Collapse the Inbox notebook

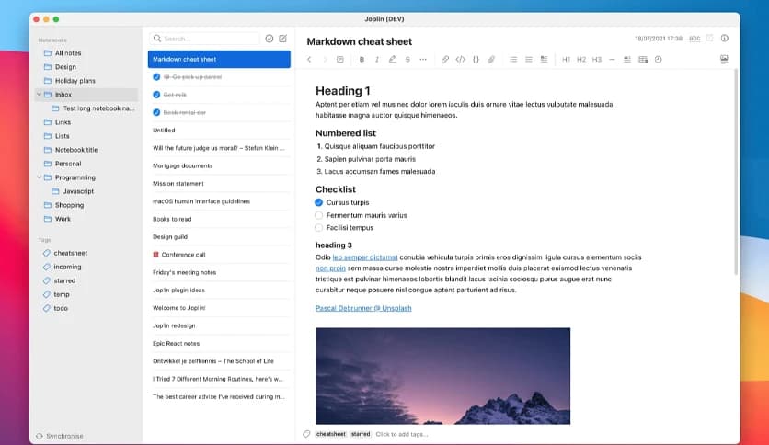coord(40,95)
